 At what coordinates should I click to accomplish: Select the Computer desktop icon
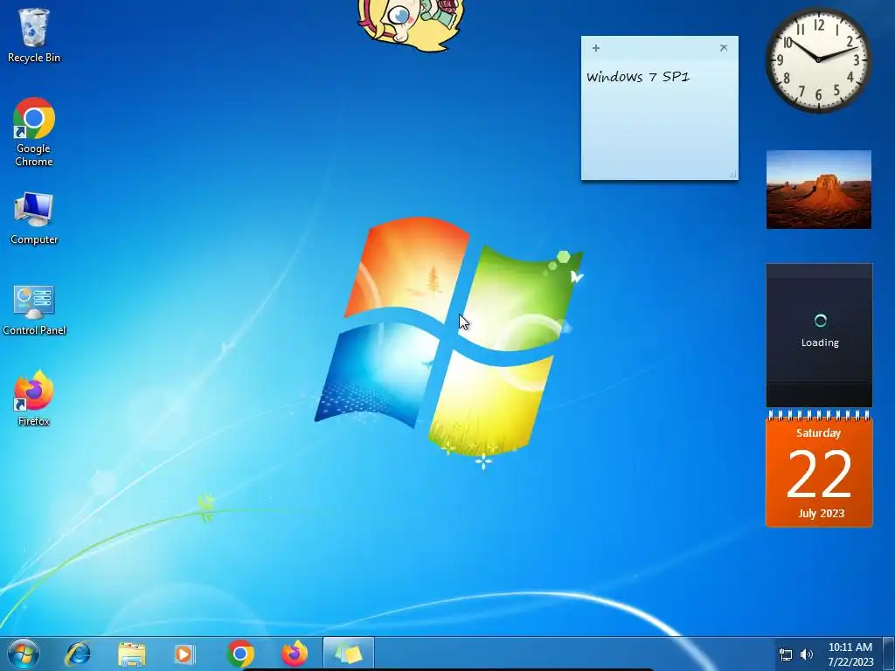point(34,218)
